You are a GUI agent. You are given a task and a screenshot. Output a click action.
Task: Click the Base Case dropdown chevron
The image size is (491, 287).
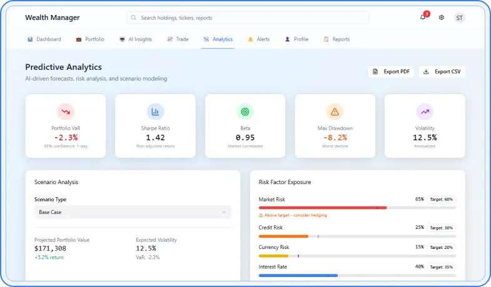[x=224, y=212]
